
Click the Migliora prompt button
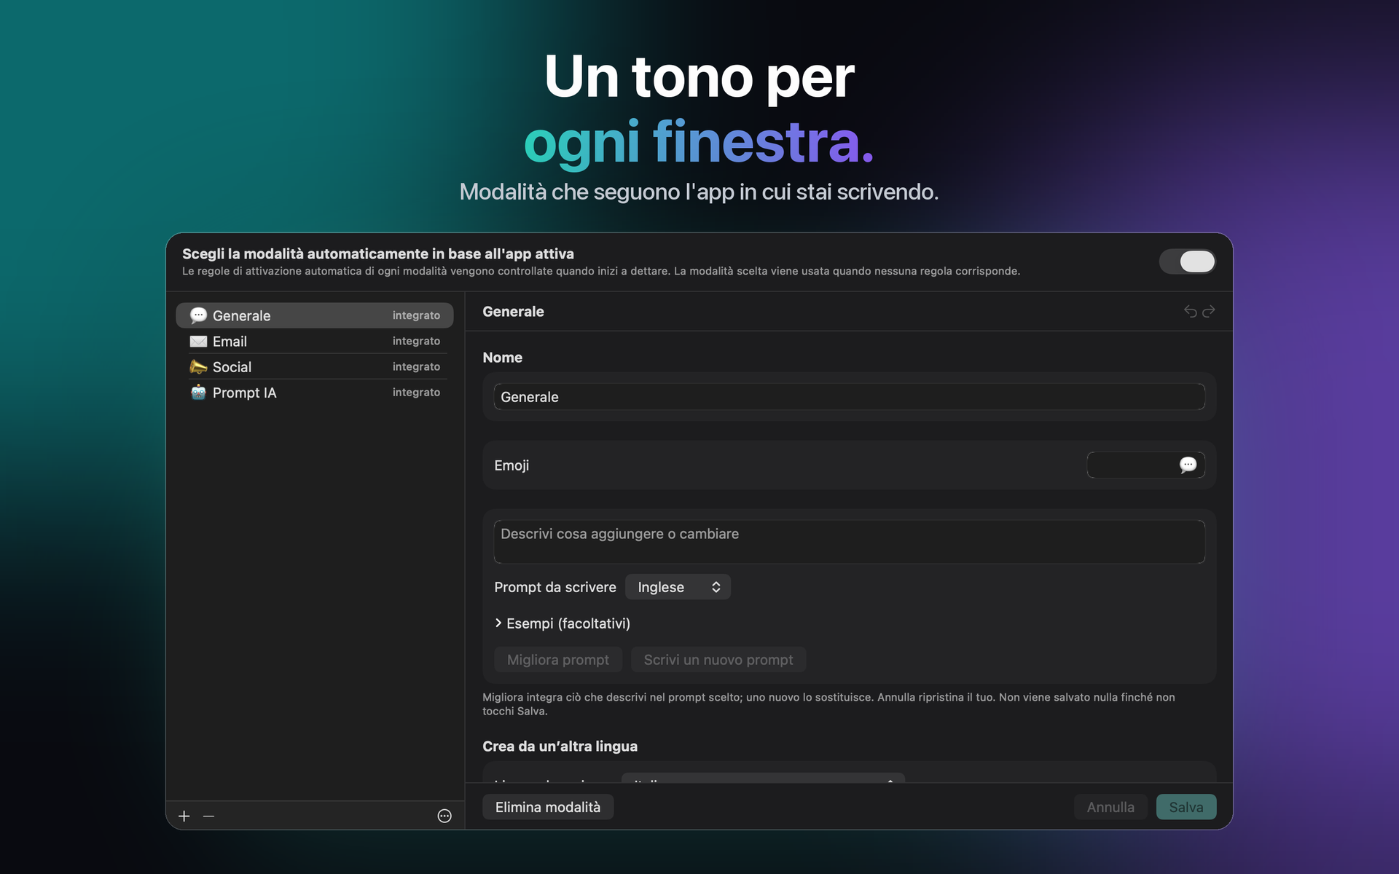click(558, 660)
